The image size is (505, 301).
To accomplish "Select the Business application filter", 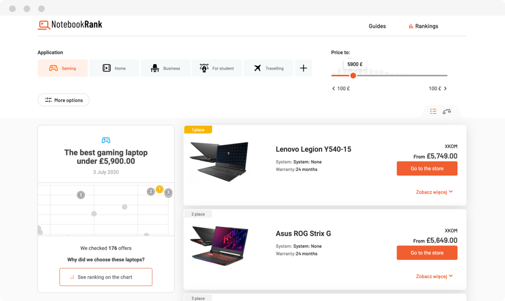I will 166,68.
